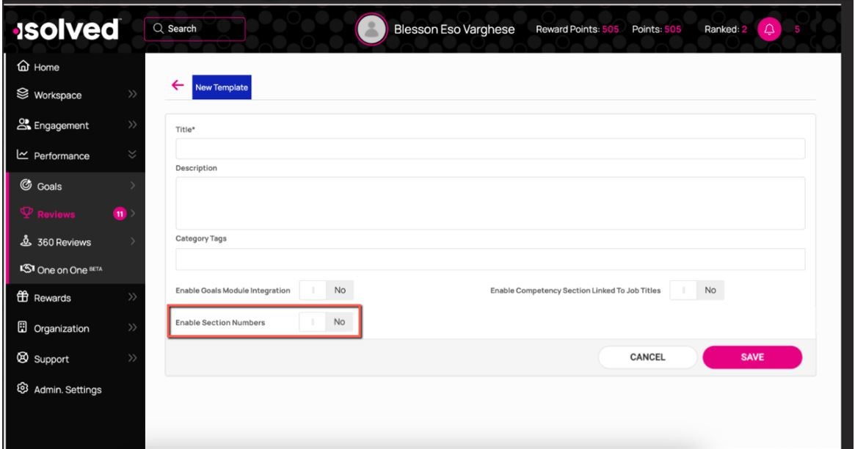
Task: Select Performance menu label
Action: [62, 156]
